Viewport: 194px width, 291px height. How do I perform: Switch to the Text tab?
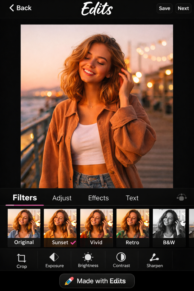[132, 198]
